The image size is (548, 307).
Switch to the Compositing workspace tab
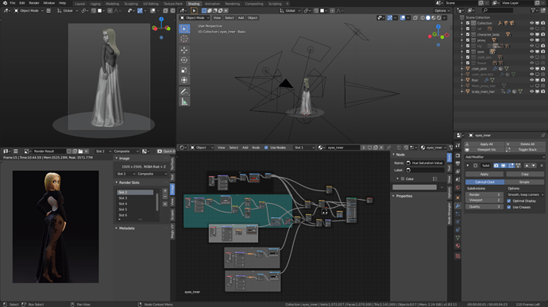point(254,3)
